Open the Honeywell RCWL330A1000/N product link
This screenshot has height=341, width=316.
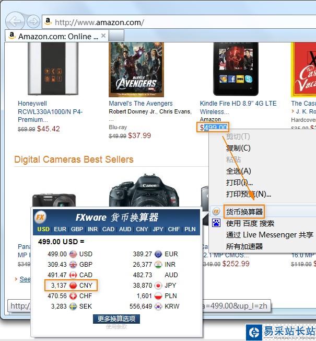pos(50,111)
